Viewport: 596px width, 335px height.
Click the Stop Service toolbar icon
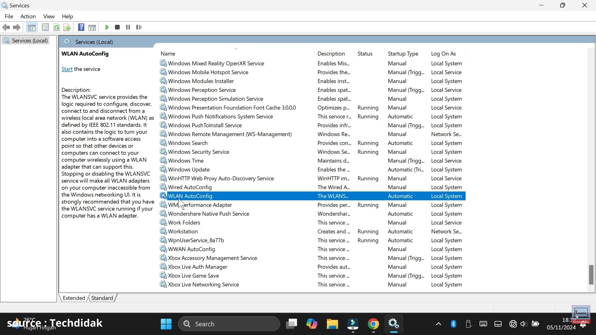pyautogui.click(x=117, y=27)
